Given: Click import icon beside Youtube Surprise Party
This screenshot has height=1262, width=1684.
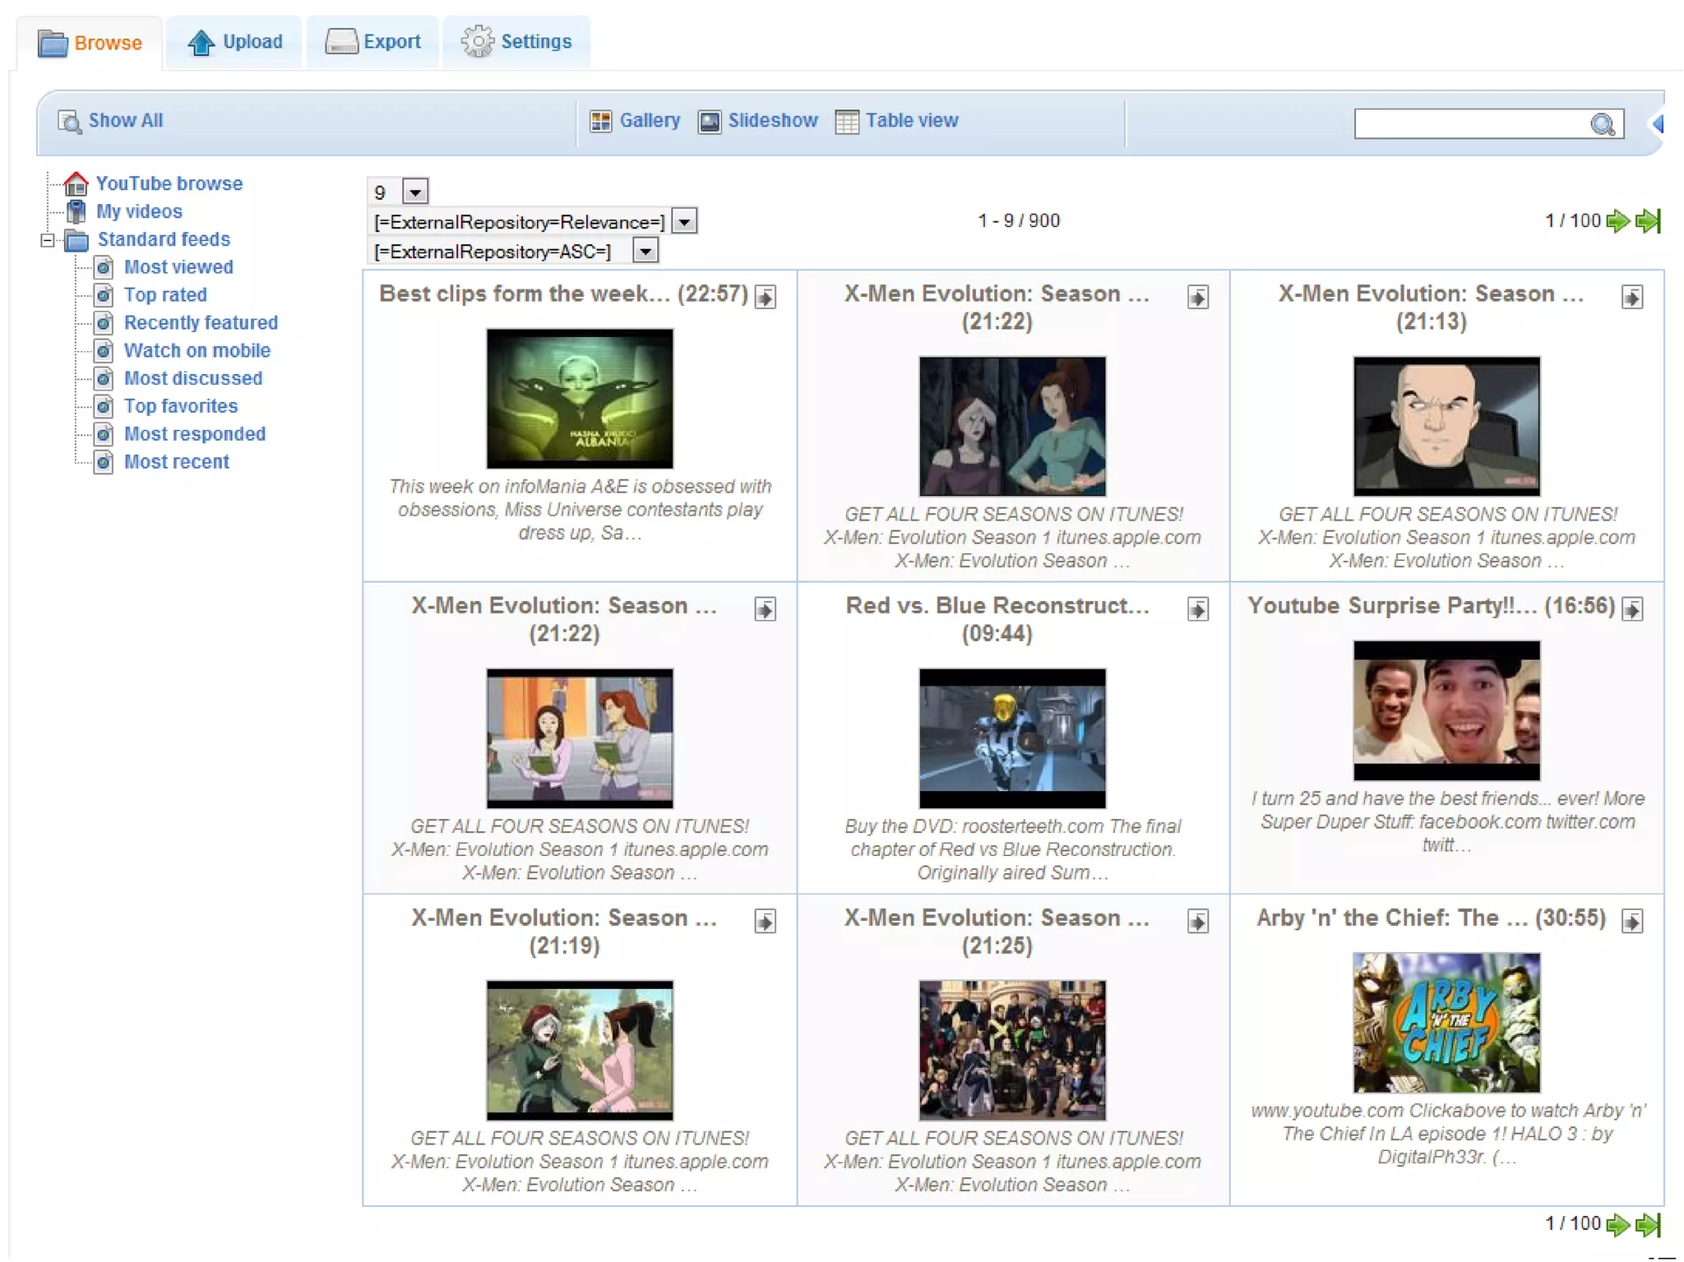Looking at the screenshot, I should (x=1632, y=609).
